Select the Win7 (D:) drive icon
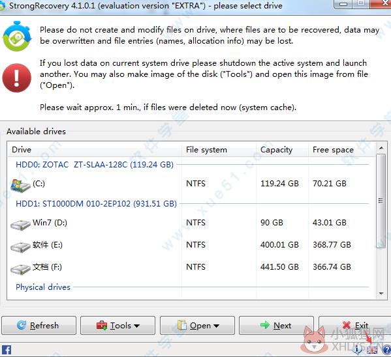The image size is (391, 357). coord(20,225)
